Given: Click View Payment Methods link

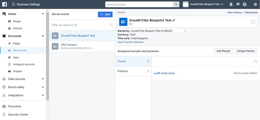Looking at the screenshot, I should point(130,42).
